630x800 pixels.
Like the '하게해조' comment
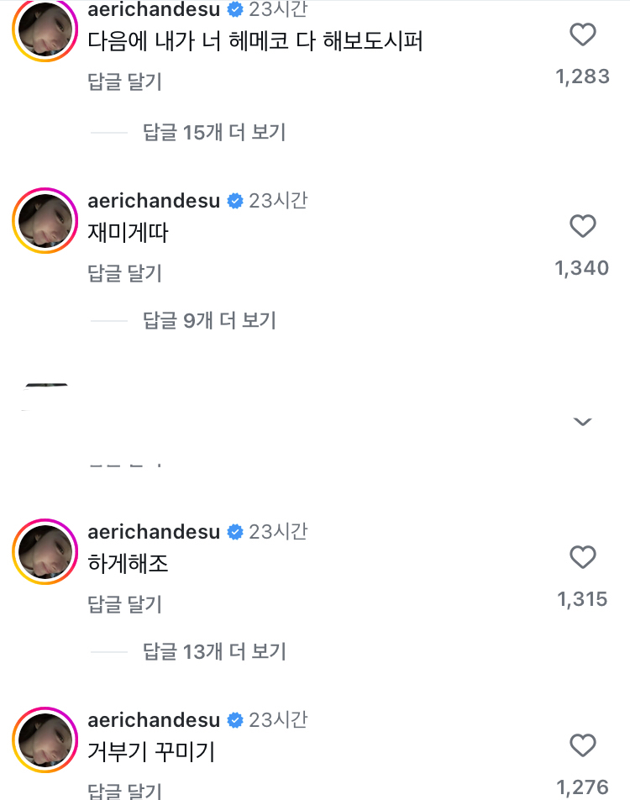582,557
